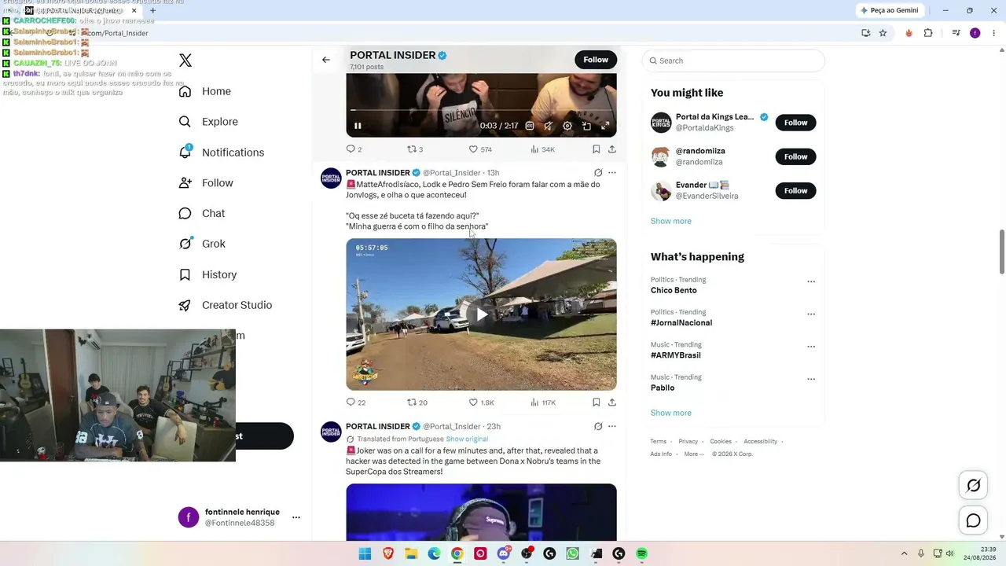The height and width of the screenshot is (566, 1006).
Task: Open Notifications in the sidebar
Action: (x=221, y=153)
